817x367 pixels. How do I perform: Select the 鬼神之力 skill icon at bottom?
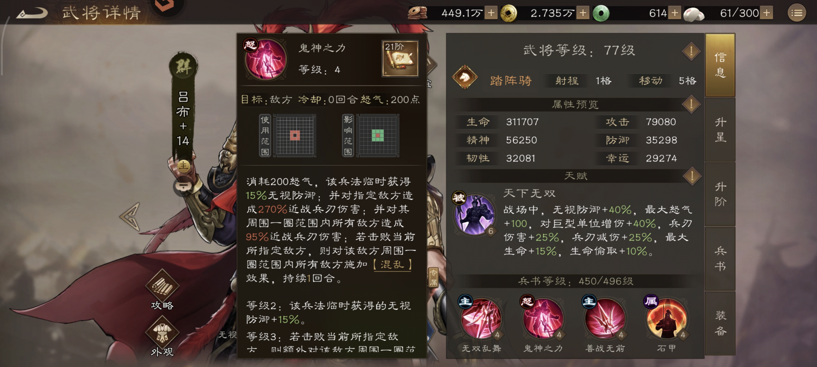pos(543,318)
